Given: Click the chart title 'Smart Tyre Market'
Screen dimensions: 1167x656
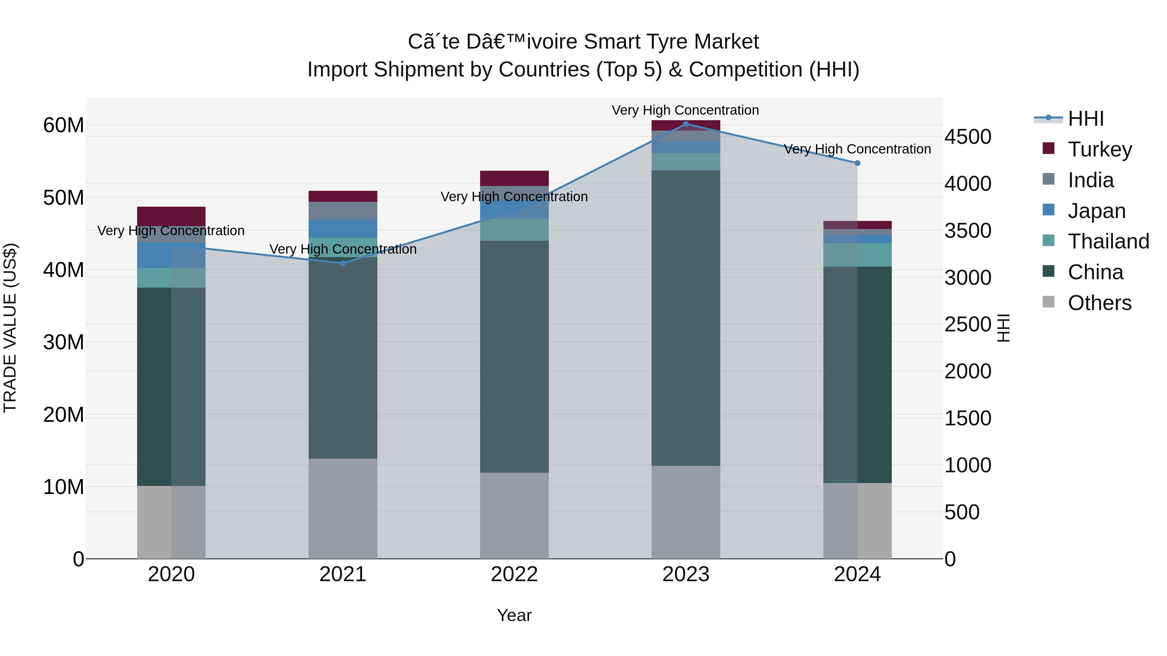Looking at the screenshot, I should (671, 42).
